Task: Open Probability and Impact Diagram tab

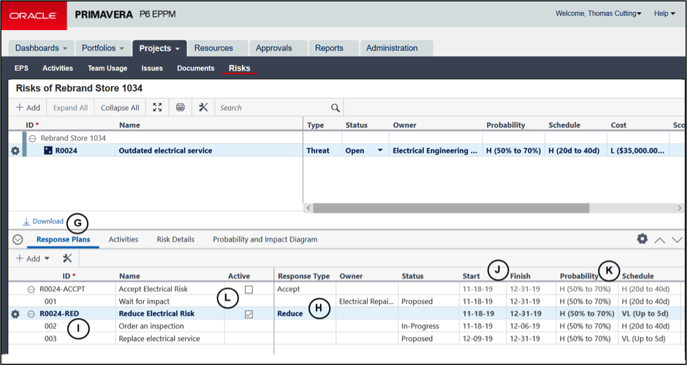Action: (x=265, y=240)
